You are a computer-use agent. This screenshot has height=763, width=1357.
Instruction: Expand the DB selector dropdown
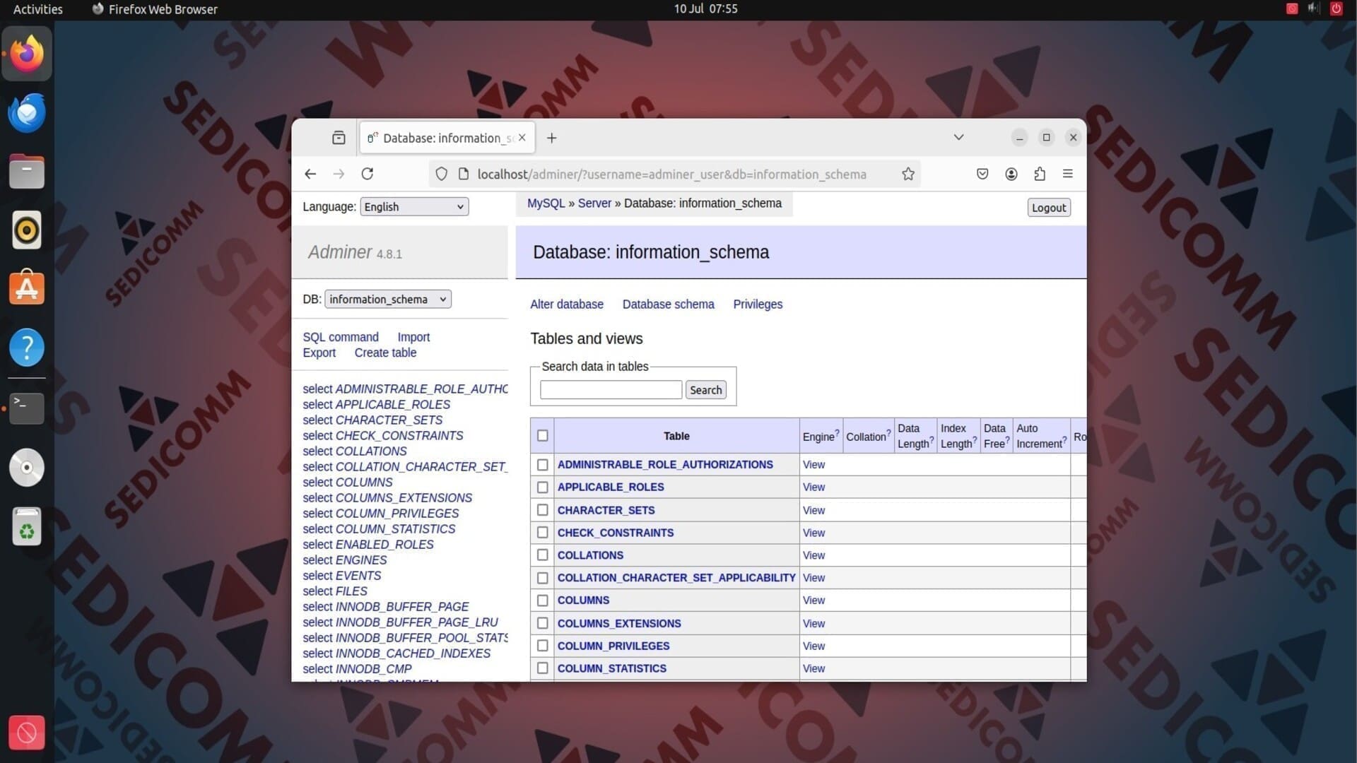[387, 300]
